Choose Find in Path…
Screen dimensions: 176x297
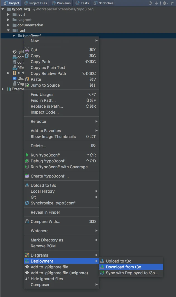pos(61,100)
